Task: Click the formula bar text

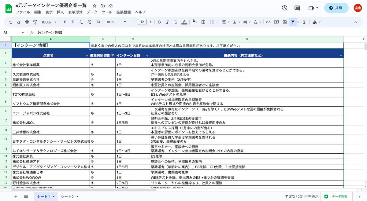Action: tap(50, 32)
